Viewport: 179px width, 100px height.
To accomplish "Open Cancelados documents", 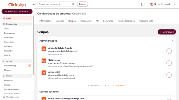I will tap(9, 42).
